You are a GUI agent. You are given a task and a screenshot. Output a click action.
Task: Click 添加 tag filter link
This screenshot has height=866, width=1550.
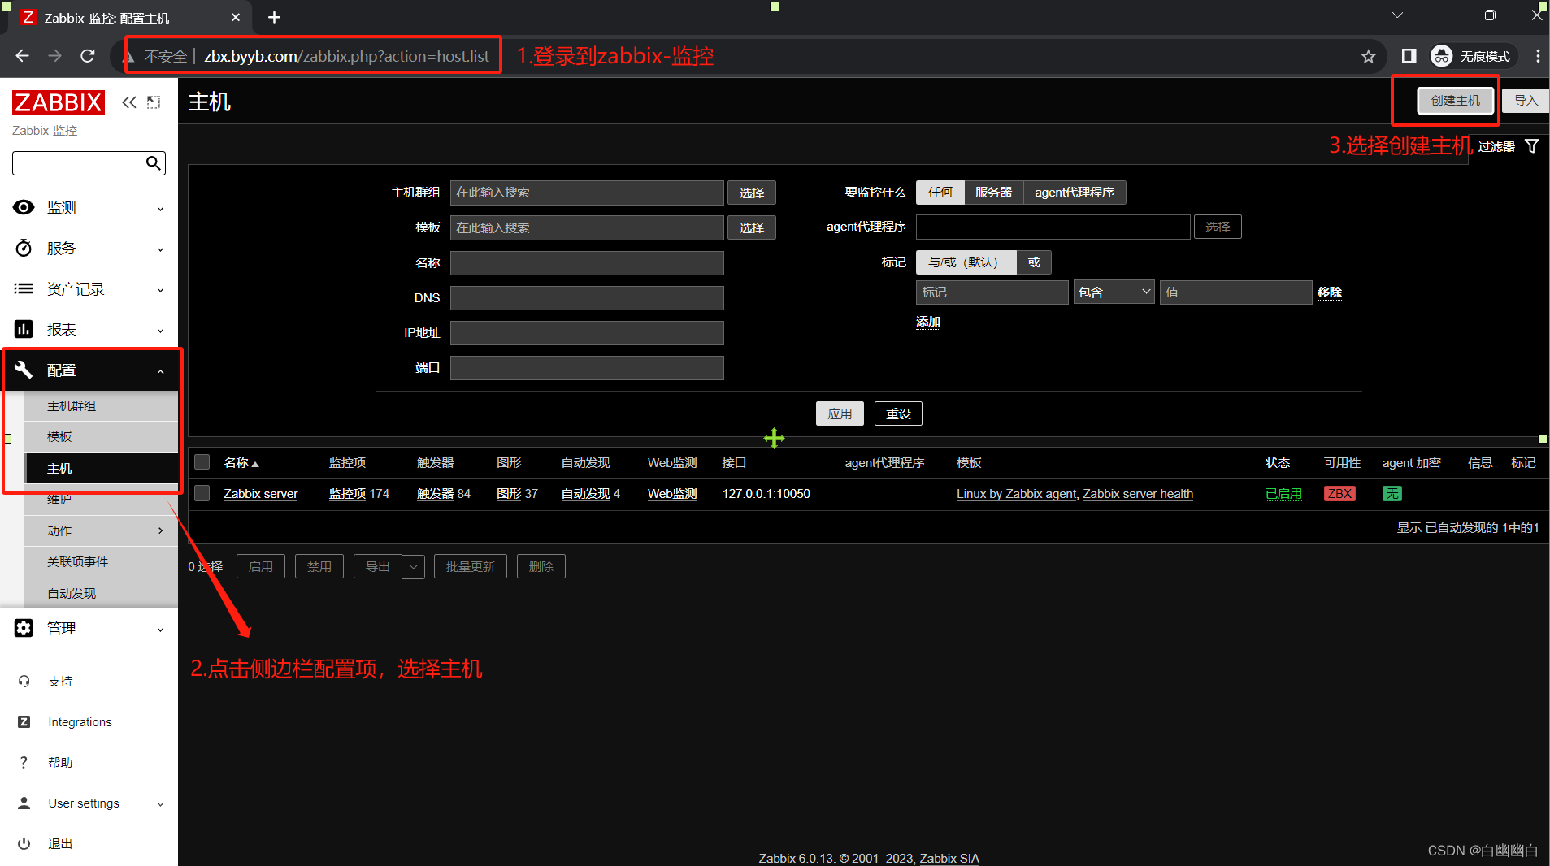[x=928, y=322]
